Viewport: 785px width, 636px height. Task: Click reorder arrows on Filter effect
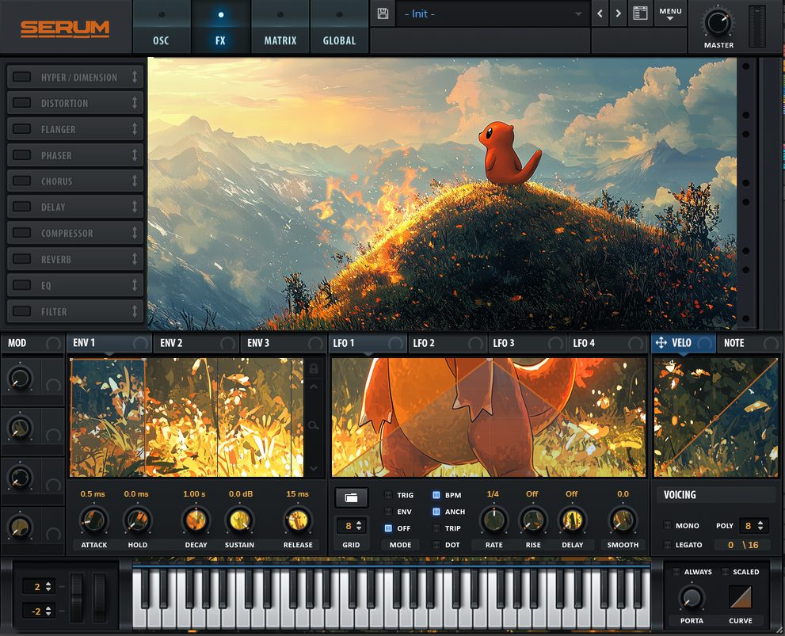coord(135,311)
